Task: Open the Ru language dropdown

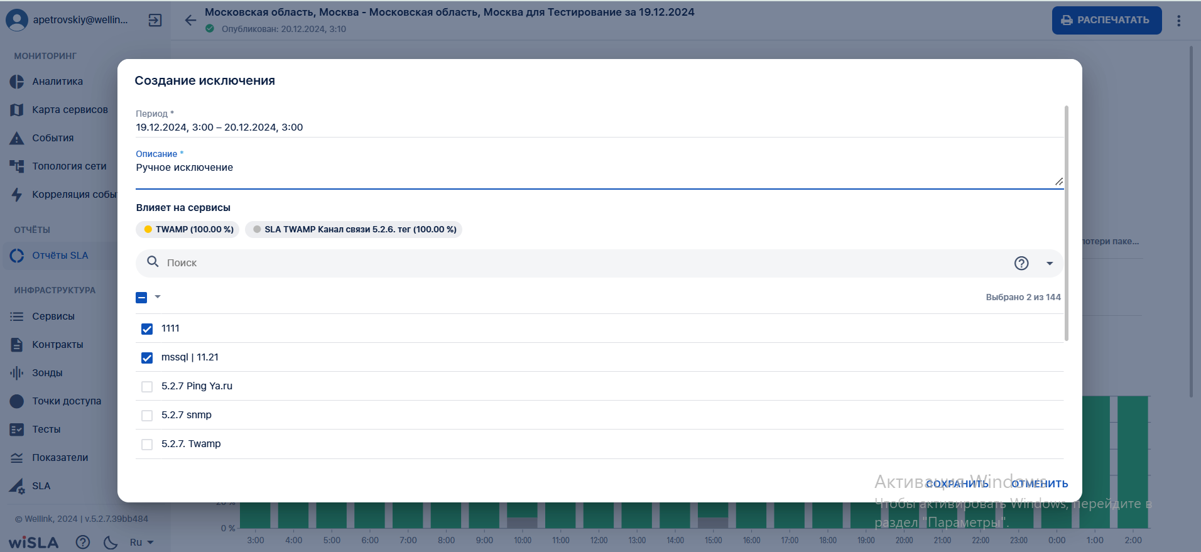Action: [x=141, y=543]
